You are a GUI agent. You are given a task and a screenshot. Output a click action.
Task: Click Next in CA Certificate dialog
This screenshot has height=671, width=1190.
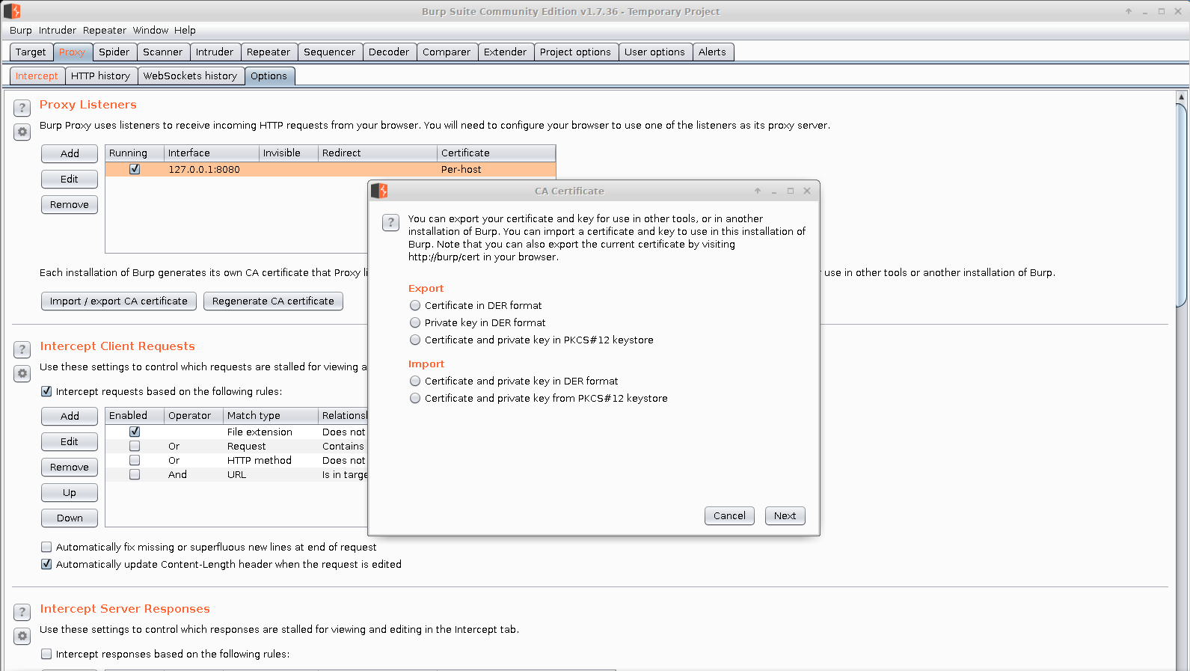tap(785, 515)
